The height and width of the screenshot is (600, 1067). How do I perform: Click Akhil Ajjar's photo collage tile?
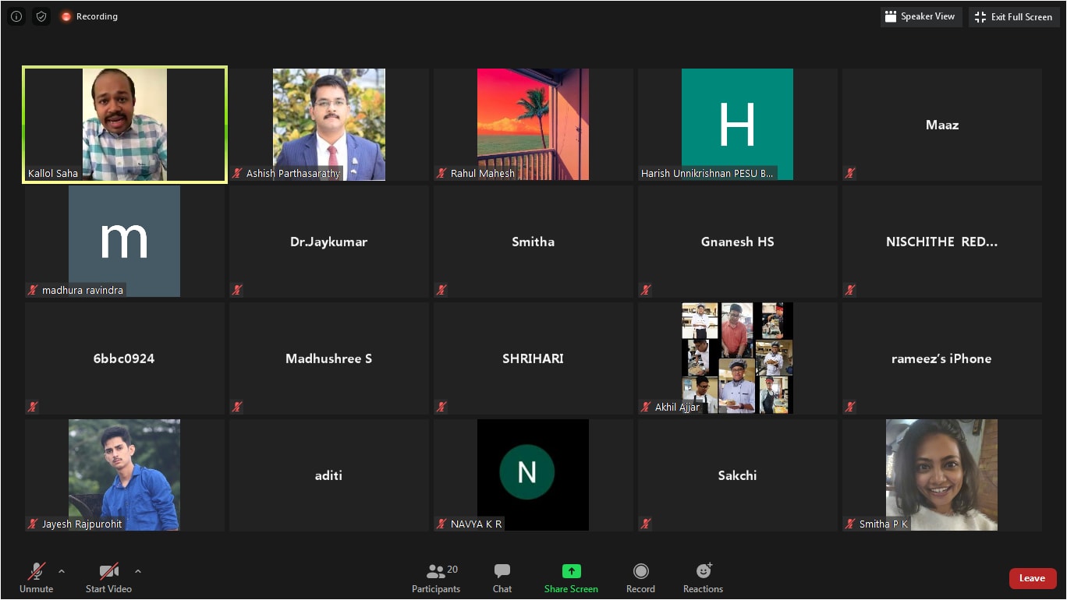pos(736,358)
